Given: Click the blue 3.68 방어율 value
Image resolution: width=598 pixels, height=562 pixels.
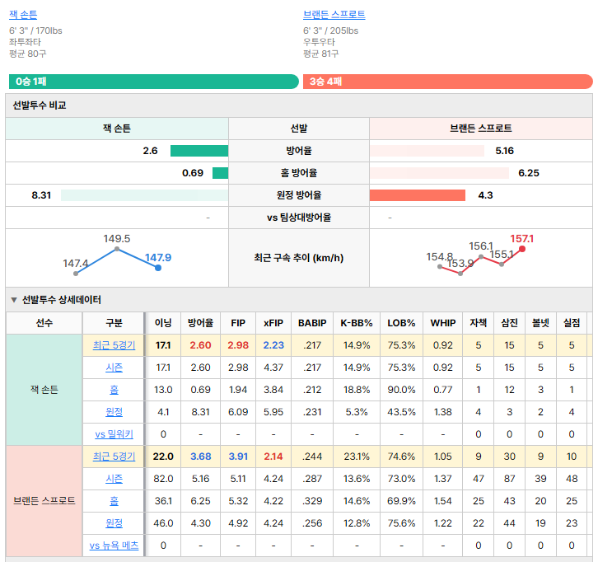Looking at the screenshot, I should 201,457.
